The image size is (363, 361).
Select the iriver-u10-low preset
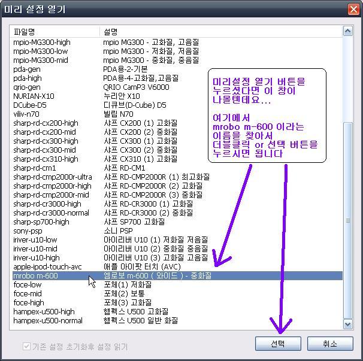click(x=177, y=239)
